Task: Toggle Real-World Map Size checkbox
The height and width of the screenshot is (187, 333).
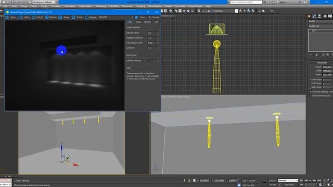Action: pyautogui.click(x=310, y=96)
